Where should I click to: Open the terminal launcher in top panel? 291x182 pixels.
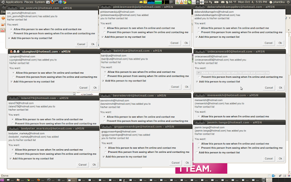[56, 2]
